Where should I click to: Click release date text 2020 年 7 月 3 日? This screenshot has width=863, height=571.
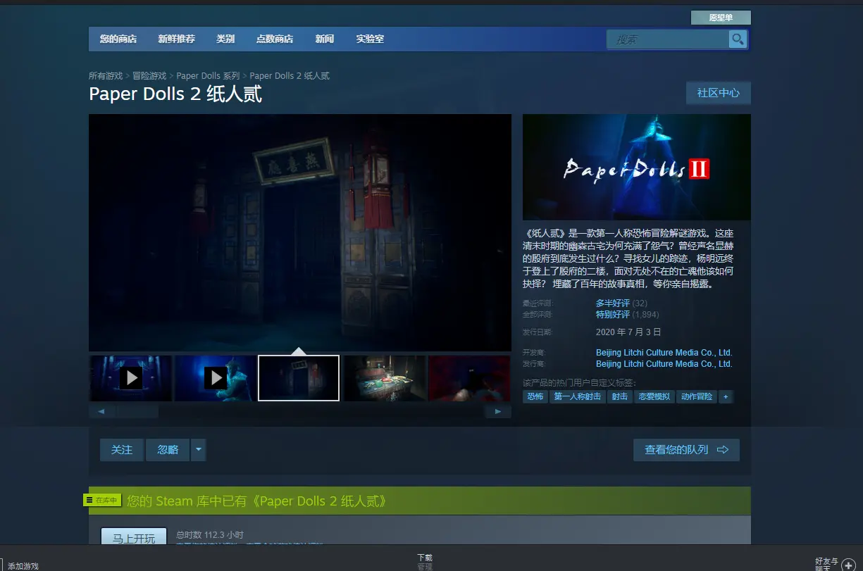(x=628, y=332)
